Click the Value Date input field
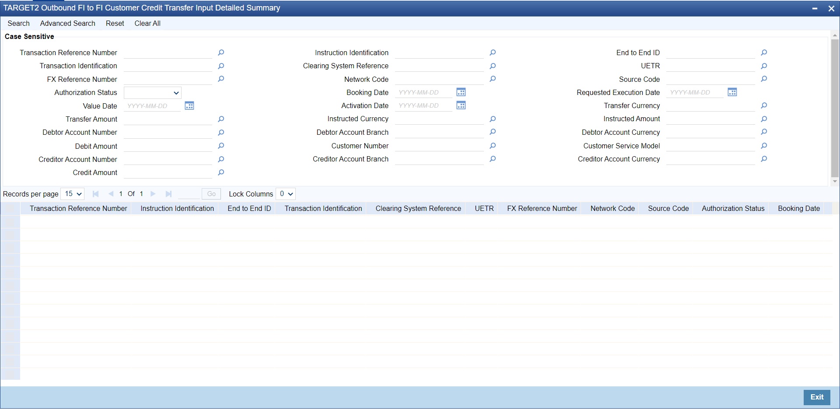840x410 pixels. click(152, 106)
